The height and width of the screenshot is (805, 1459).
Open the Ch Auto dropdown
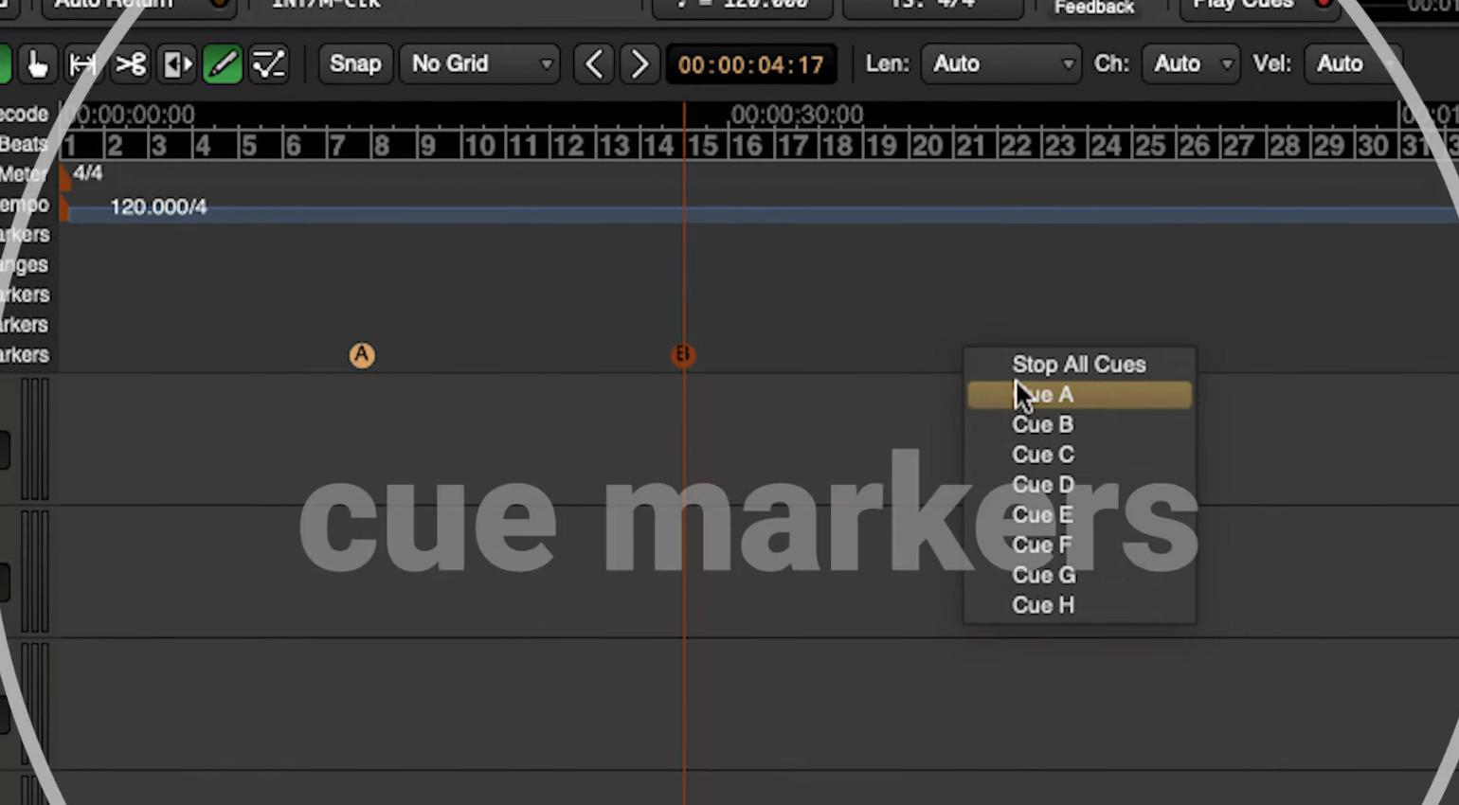[1191, 64]
